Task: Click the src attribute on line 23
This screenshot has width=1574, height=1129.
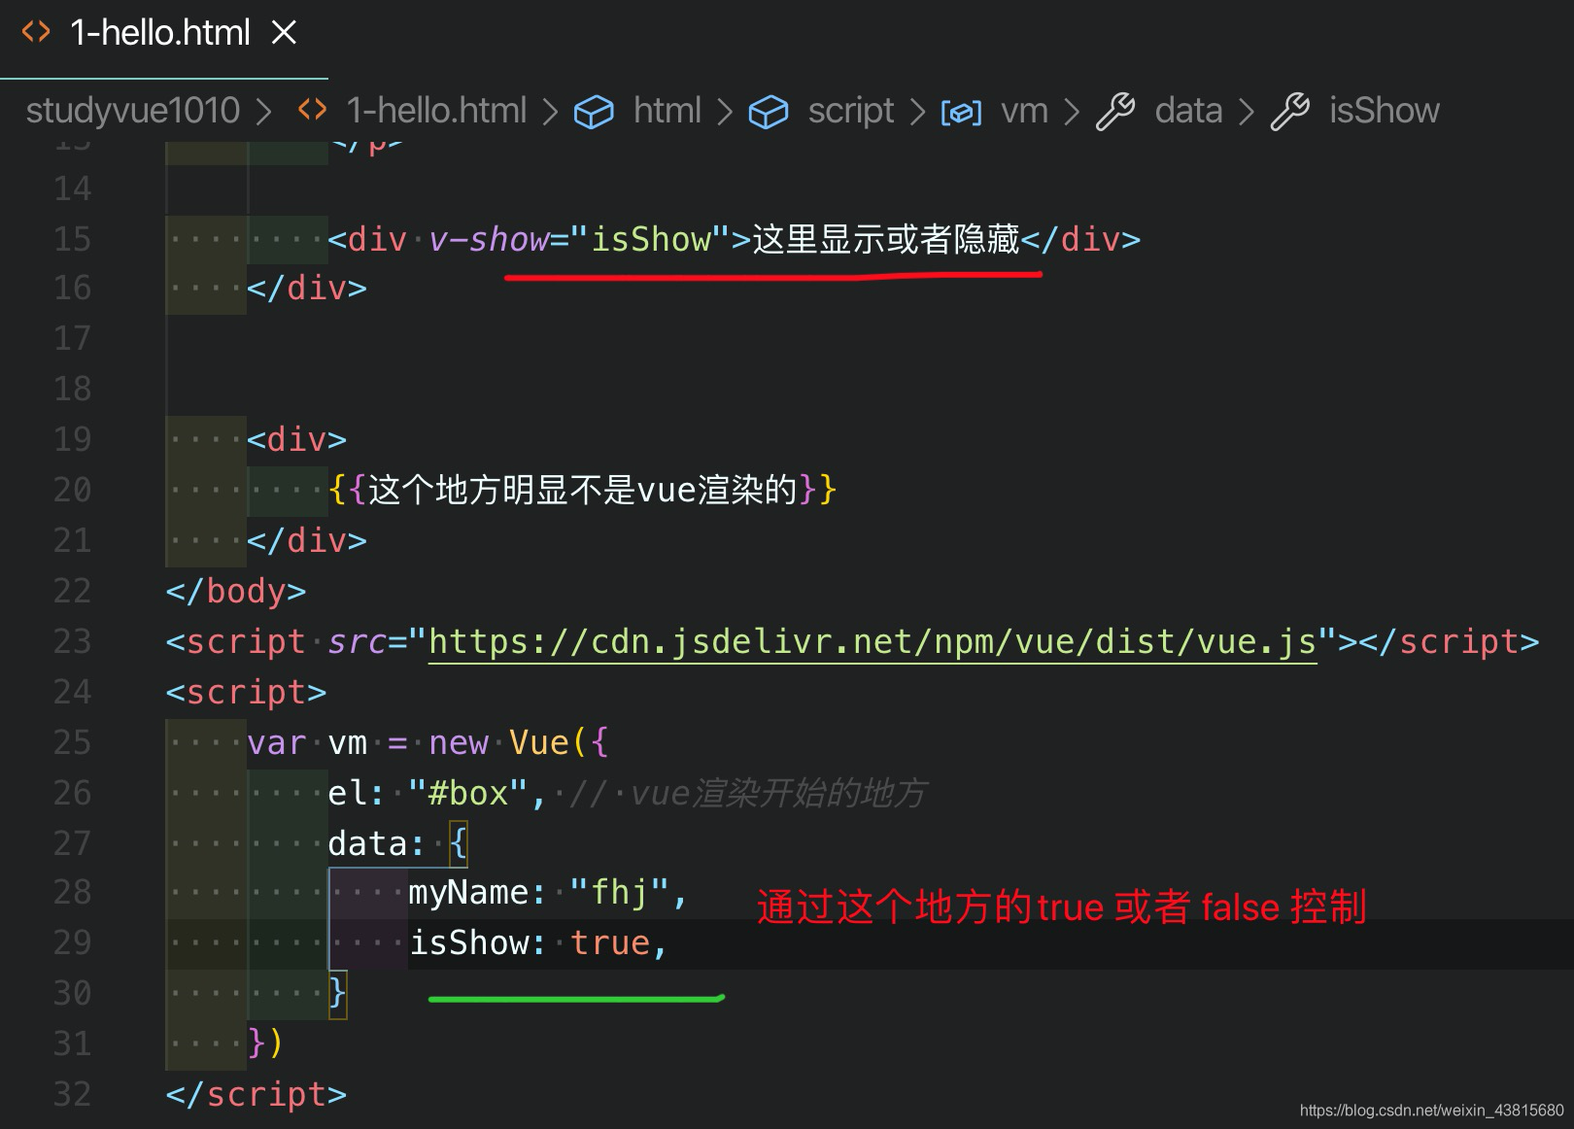Action: (x=358, y=641)
